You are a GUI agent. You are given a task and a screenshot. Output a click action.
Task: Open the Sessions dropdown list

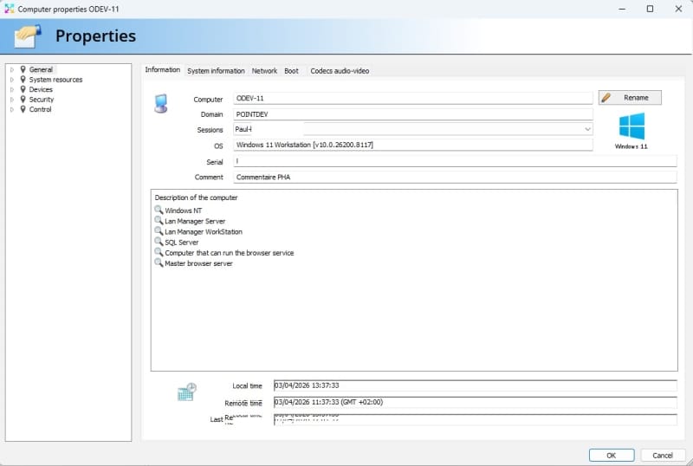click(x=587, y=129)
